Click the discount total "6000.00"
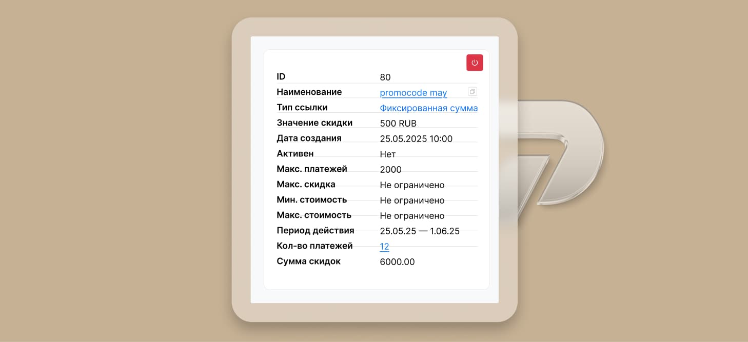Image resolution: width=748 pixels, height=342 pixels. coord(397,262)
